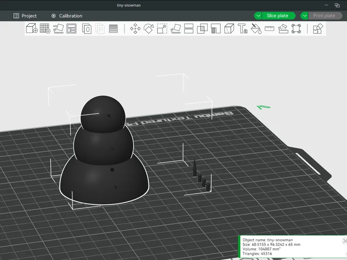Select the Rotate tool

pyautogui.click(x=148, y=29)
